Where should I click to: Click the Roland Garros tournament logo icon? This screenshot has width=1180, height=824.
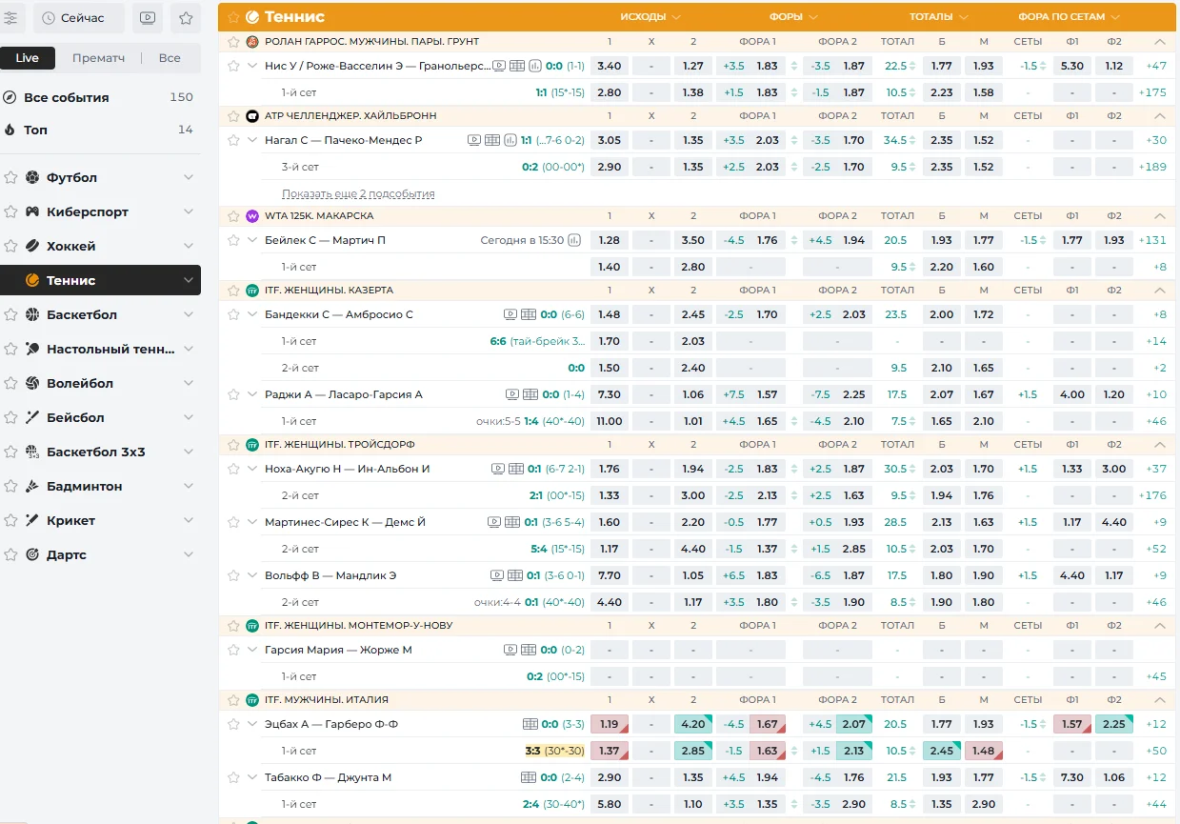pyautogui.click(x=252, y=42)
